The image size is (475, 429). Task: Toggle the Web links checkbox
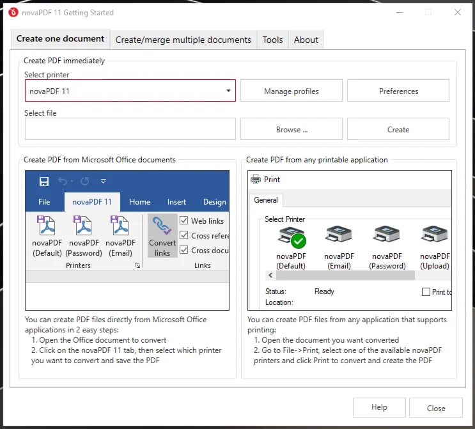click(x=184, y=221)
